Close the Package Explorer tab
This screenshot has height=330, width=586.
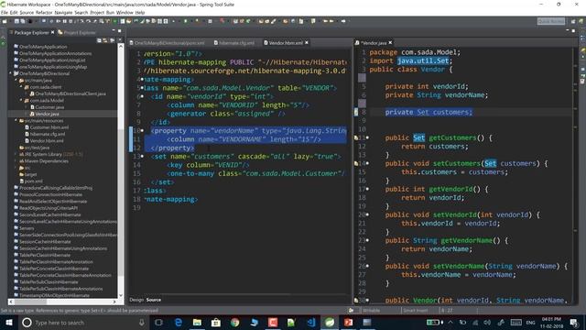[53, 33]
